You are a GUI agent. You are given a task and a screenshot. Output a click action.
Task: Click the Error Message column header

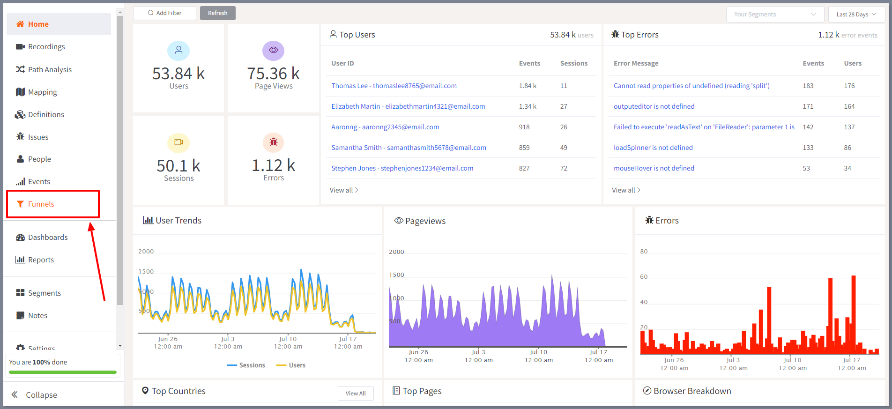(636, 63)
